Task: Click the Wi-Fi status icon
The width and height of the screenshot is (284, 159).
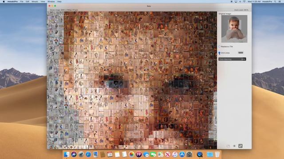Action: tap(244, 1)
